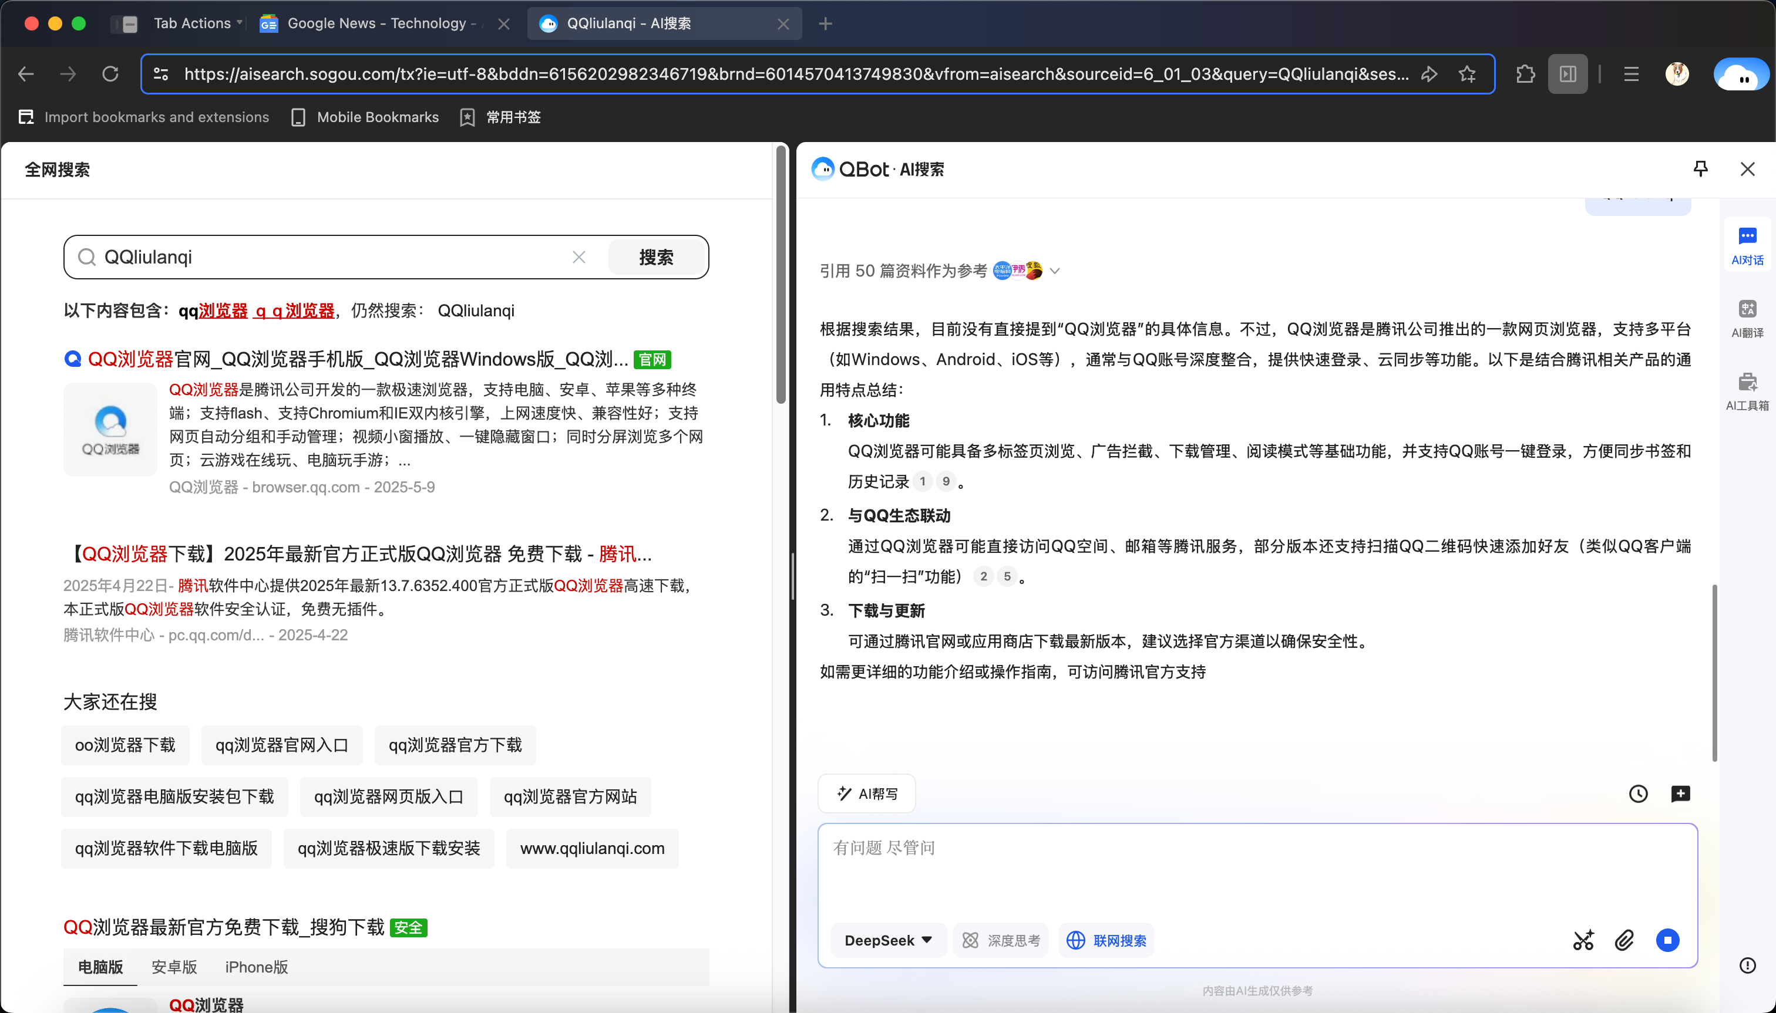Click the qq浏览器电脑版安装包下载 suggestion
The width and height of the screenshot is (1776, 1013).
[x=175, y=796]
